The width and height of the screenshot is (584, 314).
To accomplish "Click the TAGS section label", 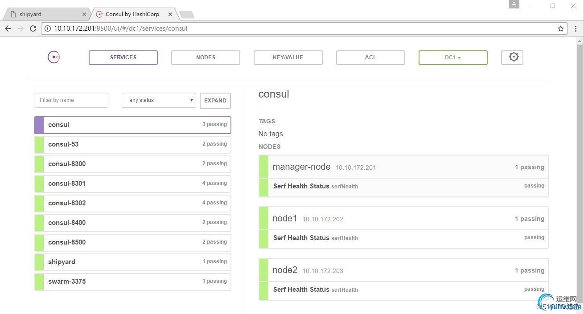I will 267,121.
